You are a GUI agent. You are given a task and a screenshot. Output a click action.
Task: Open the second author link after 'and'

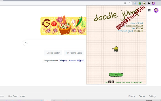(x=140, y=28)
